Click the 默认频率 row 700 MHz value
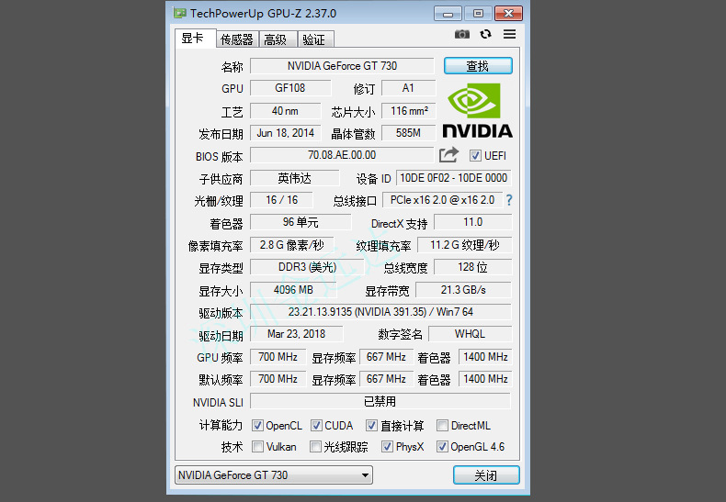726x502 pixels. 278,379
